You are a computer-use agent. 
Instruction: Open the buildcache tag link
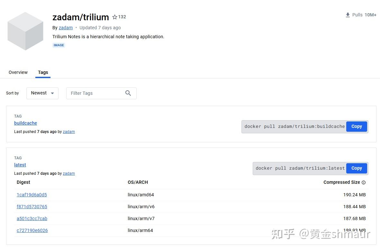25,123
